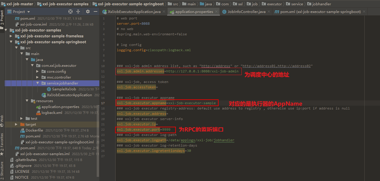The width and height of the screenshot is (380, 181).
Task: Click the xxl.job.executor.logpath property line
Action: coord(175,140)
